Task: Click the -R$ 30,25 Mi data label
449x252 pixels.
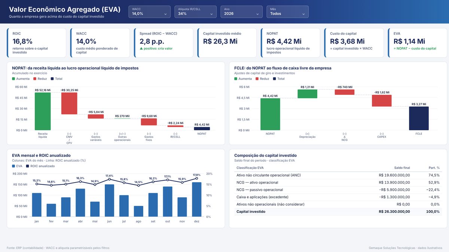Action: pos(69,90)
